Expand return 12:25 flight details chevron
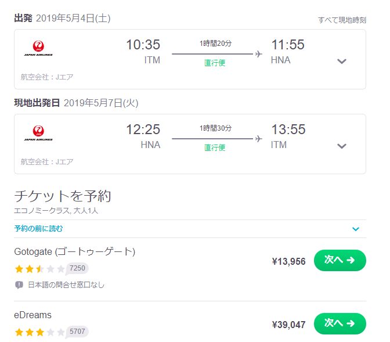Viewport: 390px width, 342px height. click(x=342, y=146)
